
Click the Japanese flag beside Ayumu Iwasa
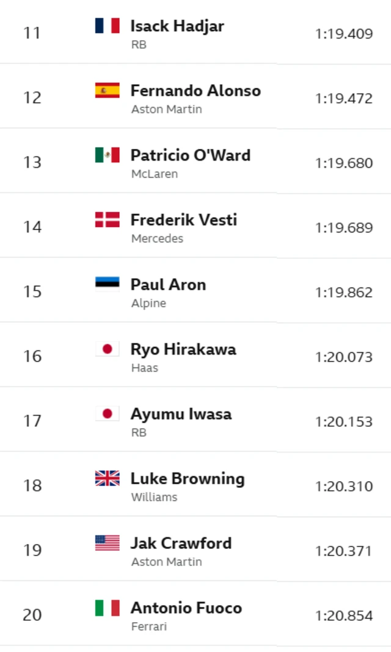107,414
